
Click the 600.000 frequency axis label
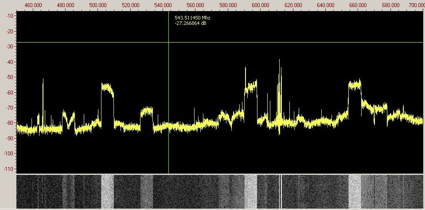(261, 5)
